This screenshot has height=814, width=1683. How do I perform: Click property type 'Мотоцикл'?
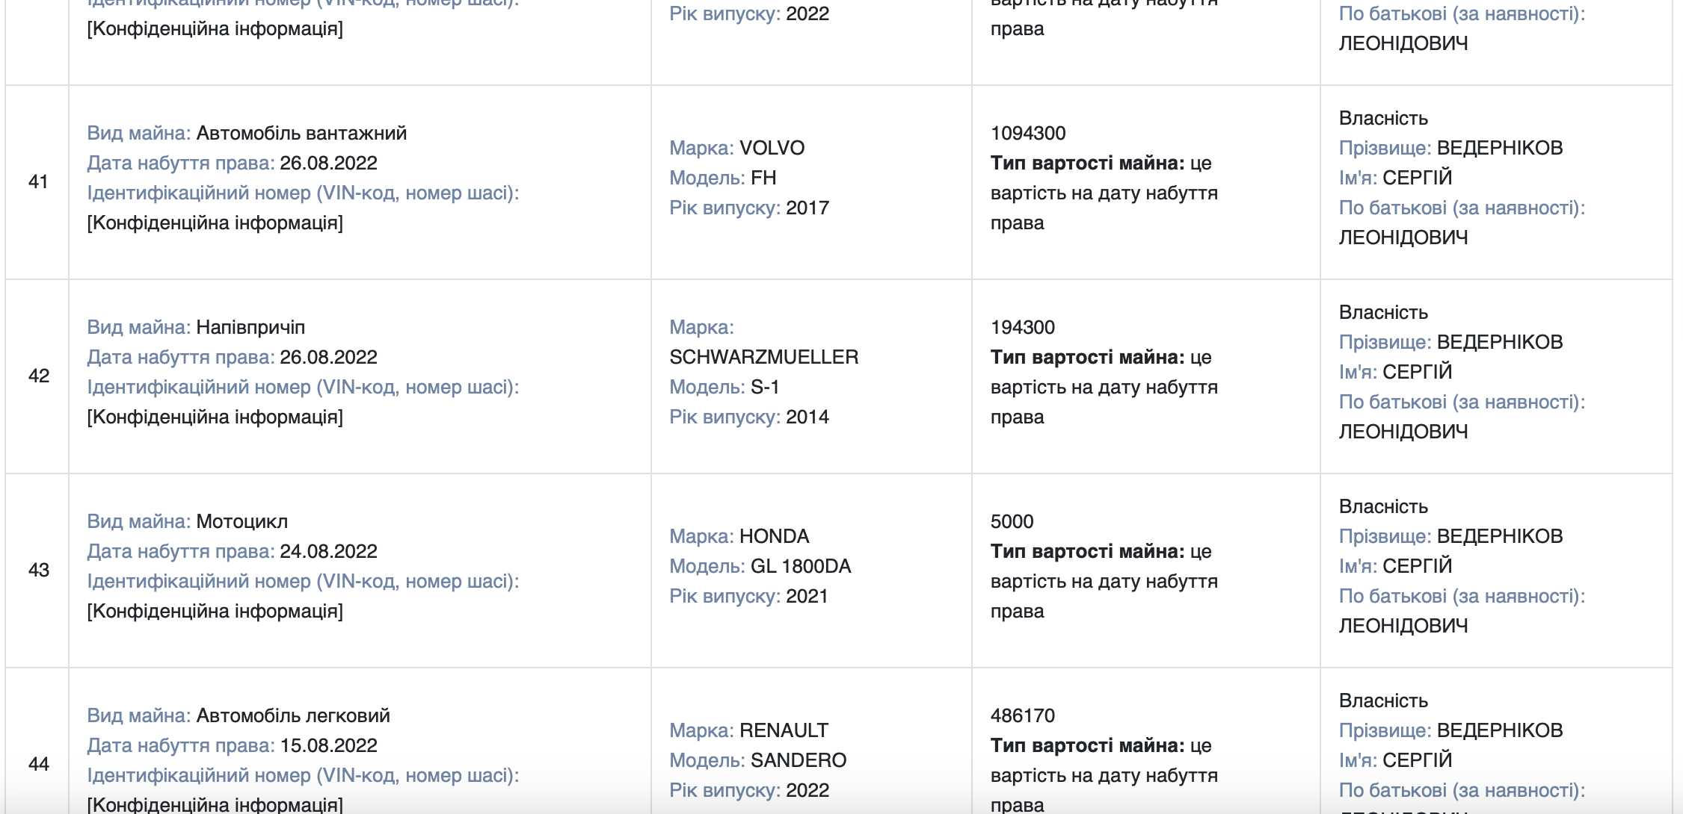[x=241, y=521]
